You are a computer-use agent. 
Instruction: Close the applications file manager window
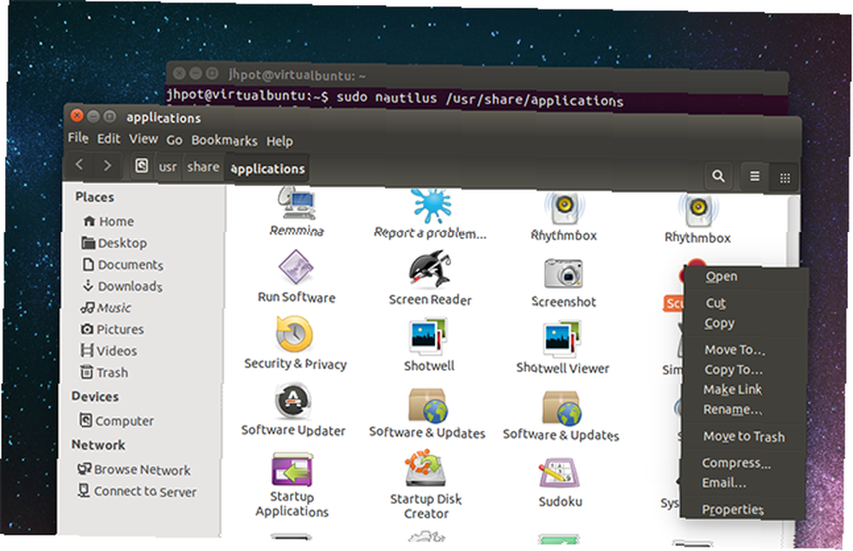[78, 115]
